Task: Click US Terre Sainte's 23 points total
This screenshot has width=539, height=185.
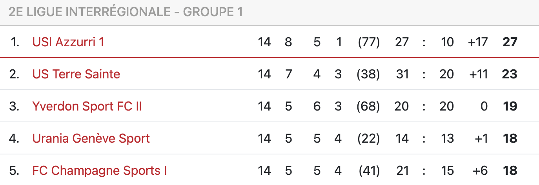Action: [x=510, y=74]
